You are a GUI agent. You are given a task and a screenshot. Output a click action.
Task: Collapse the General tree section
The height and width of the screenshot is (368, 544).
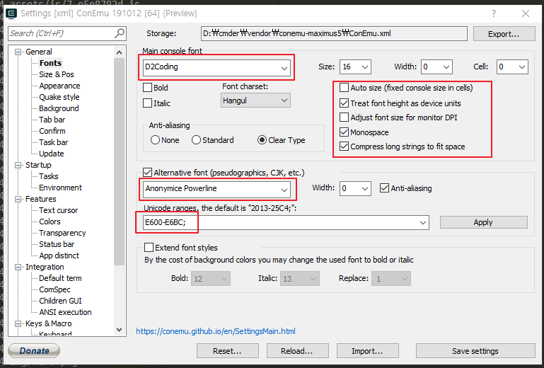[18, 52]
